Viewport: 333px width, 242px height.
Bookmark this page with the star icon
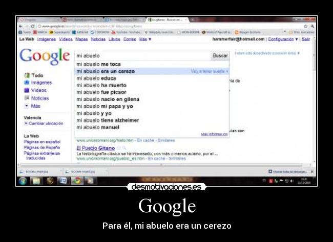tap(306, 26)
